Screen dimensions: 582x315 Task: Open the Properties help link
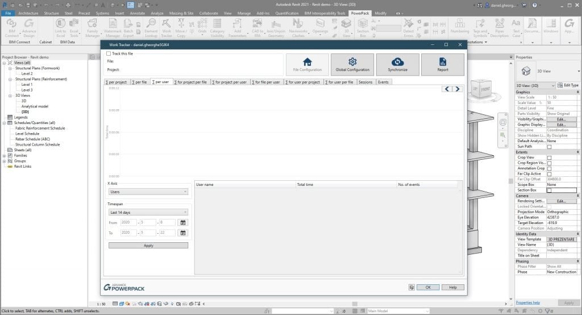pos(528,302)
